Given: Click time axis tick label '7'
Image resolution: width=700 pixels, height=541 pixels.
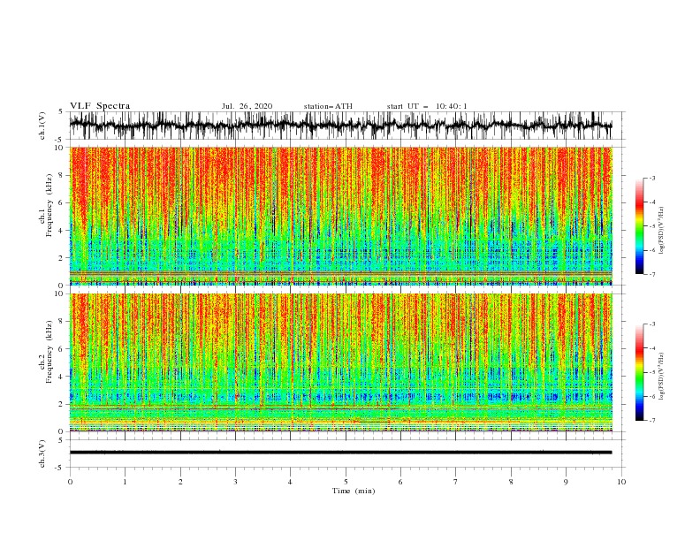Looking at the screenshot, I should point(456,482).
